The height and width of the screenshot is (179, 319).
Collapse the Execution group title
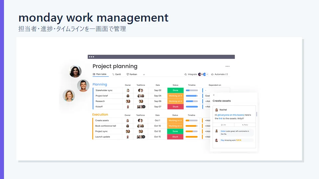pos(100,114)
